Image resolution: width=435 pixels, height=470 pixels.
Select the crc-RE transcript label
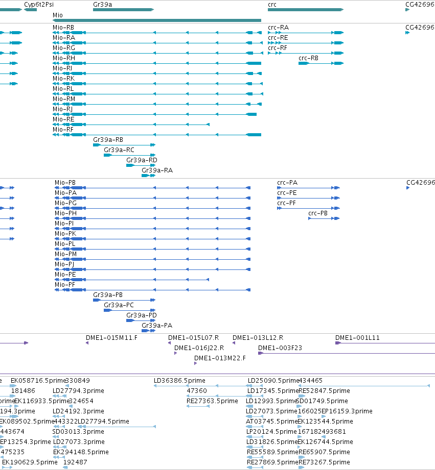[x=278, y=38]
